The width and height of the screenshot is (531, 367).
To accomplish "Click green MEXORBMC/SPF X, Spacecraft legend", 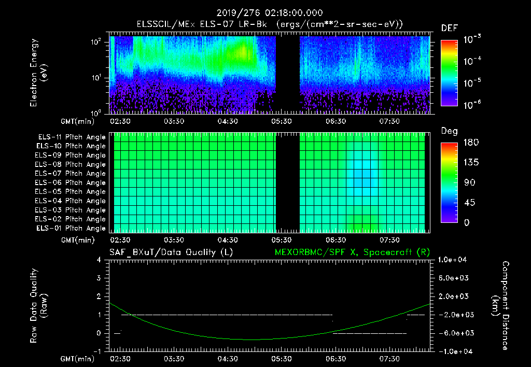I will pyautogui.click(x=352, y=252).
